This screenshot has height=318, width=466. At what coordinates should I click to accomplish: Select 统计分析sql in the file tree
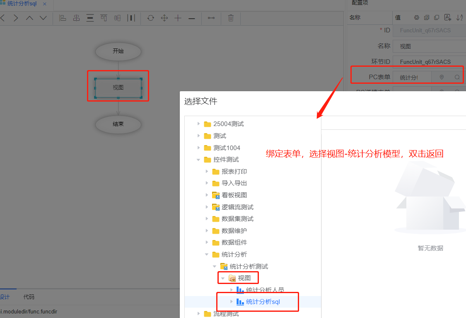(263, 302)
